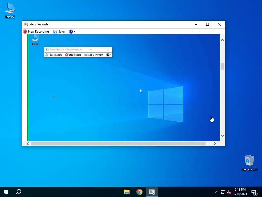This screenshot has height=197, width=262.
Task: Click the Steps Recorder taskbar icon
Action: click(x=152, y=192)
